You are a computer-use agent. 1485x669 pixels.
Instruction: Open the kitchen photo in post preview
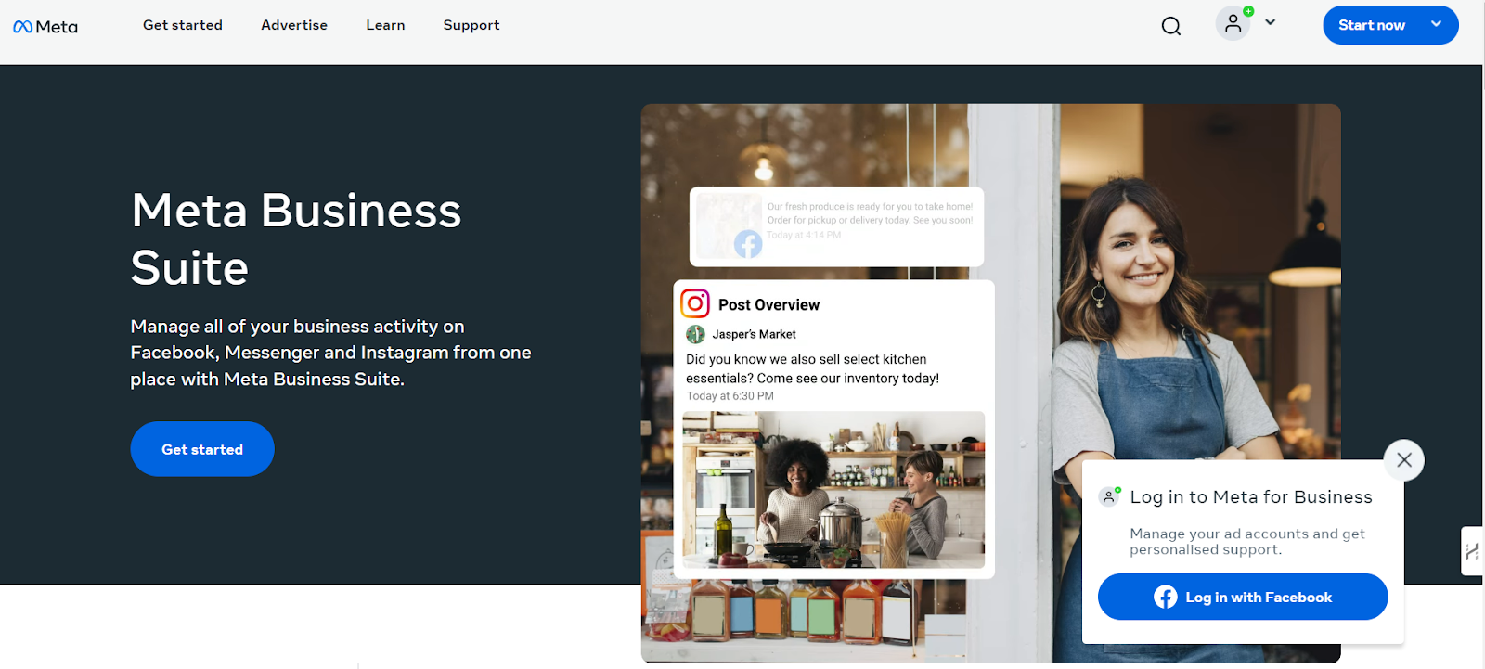[833, 490]
